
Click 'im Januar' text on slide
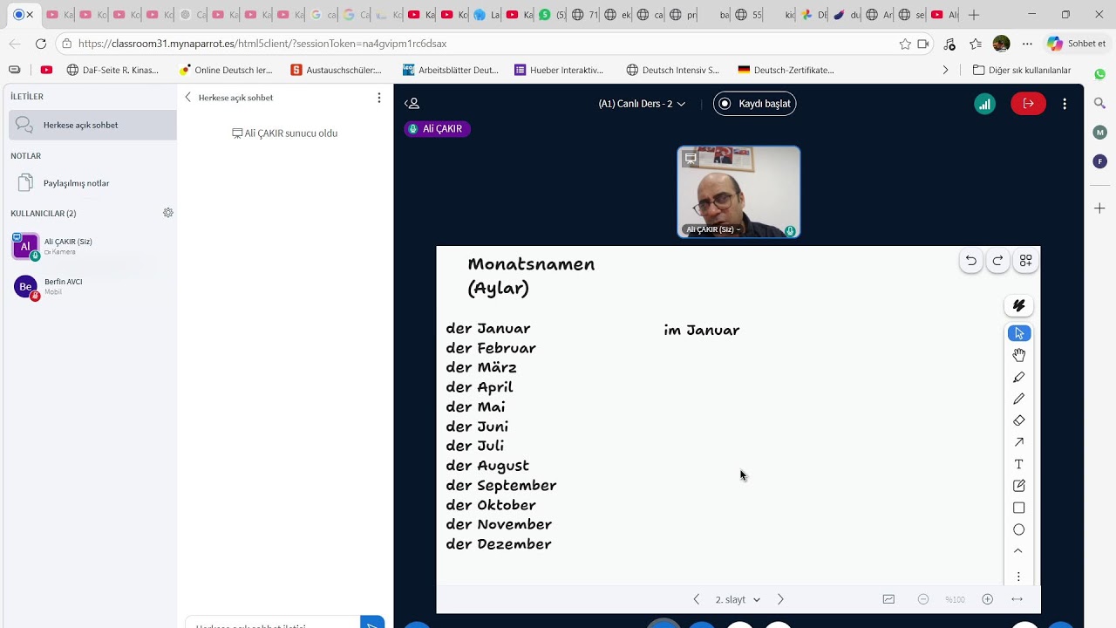tap(702, 330)
